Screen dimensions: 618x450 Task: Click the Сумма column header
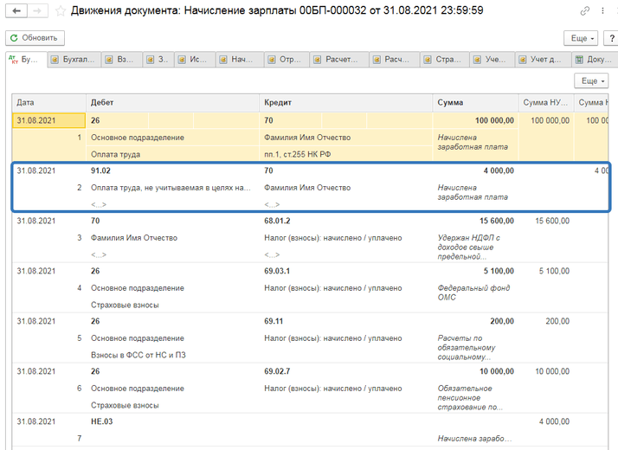coord(475,102)
